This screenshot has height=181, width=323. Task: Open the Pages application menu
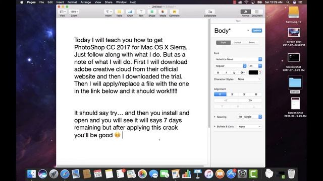(31, 2)
